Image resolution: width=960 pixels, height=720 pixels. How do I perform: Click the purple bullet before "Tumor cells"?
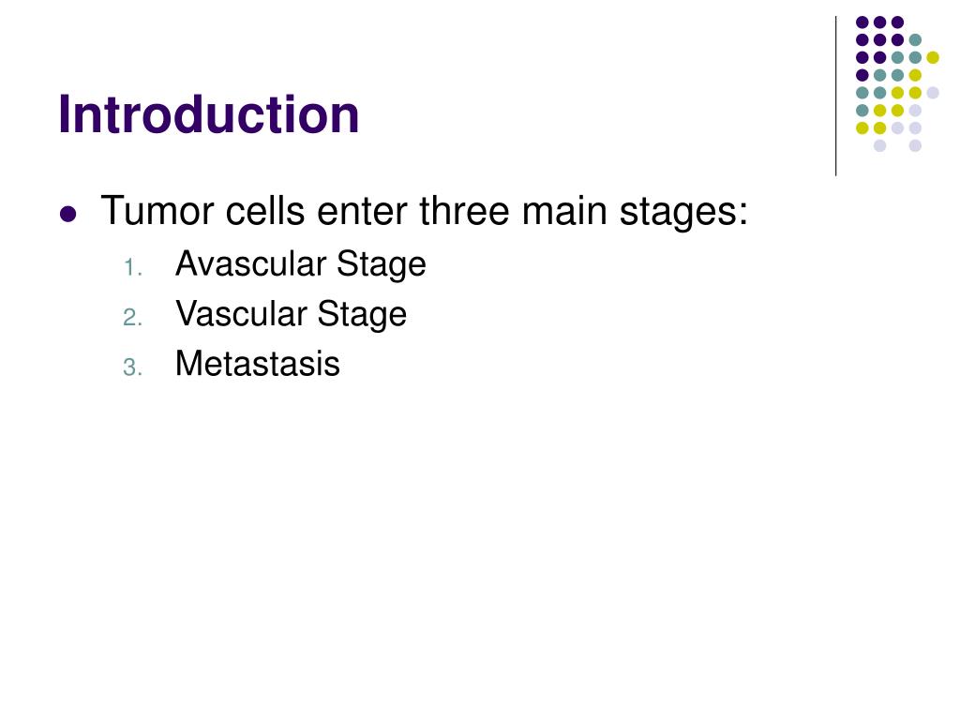pyautogui.click(x=67, y=214)
